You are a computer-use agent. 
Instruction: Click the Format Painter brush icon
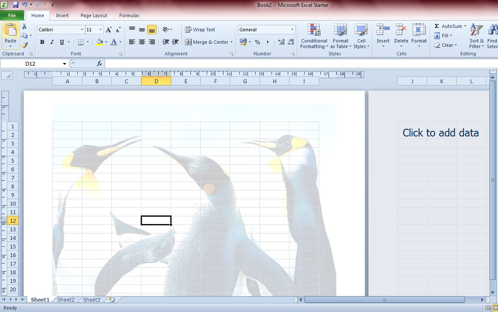tap(24, 45)
